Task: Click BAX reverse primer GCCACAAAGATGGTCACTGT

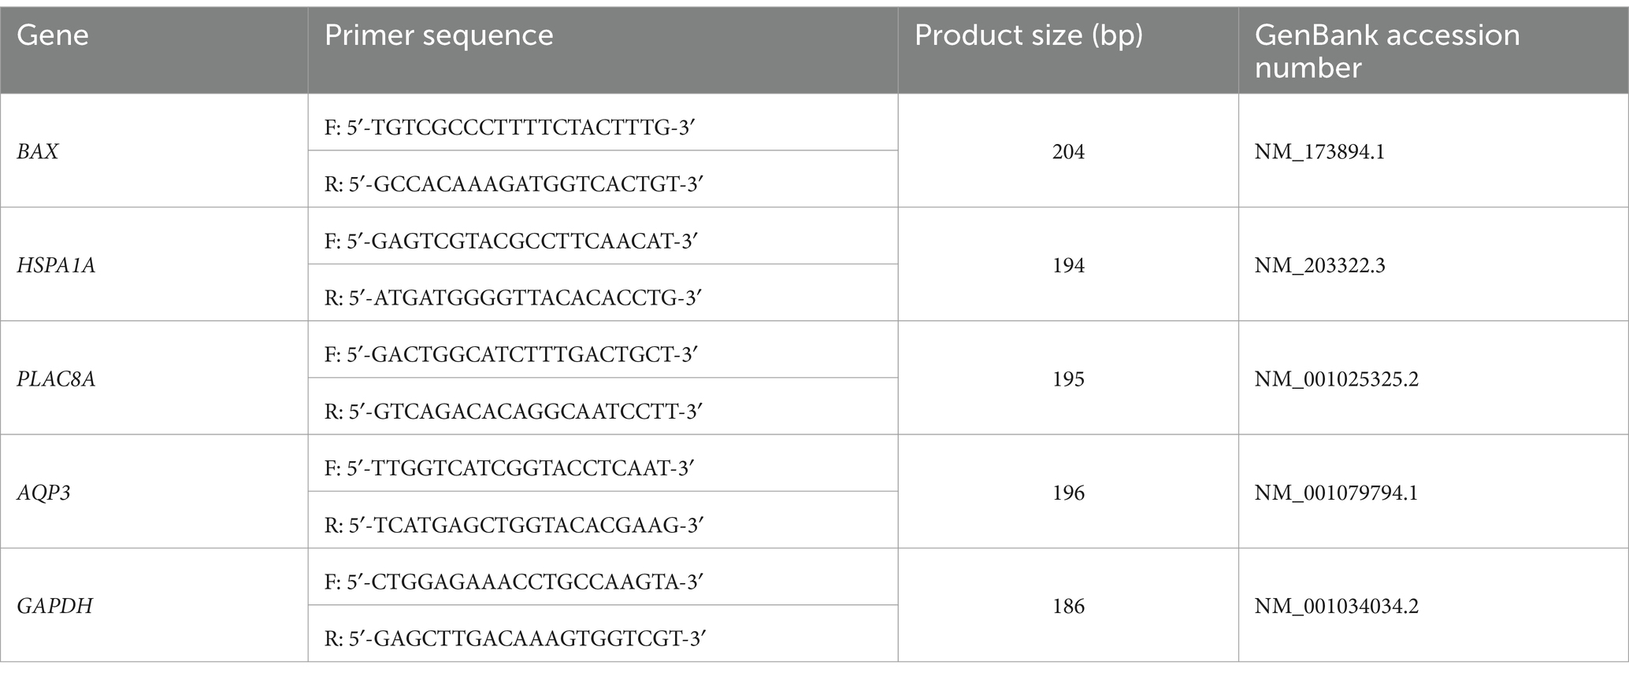Action: (514, 184)
